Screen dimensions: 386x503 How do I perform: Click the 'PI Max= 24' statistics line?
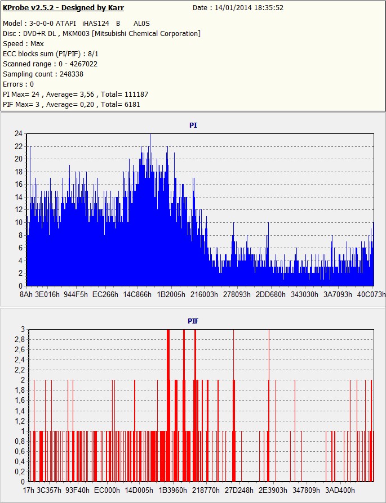point(76,95)
